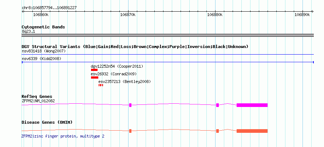
Task: Click the magenta RefSeq exon near 106880k
Action: coord(218,105)
